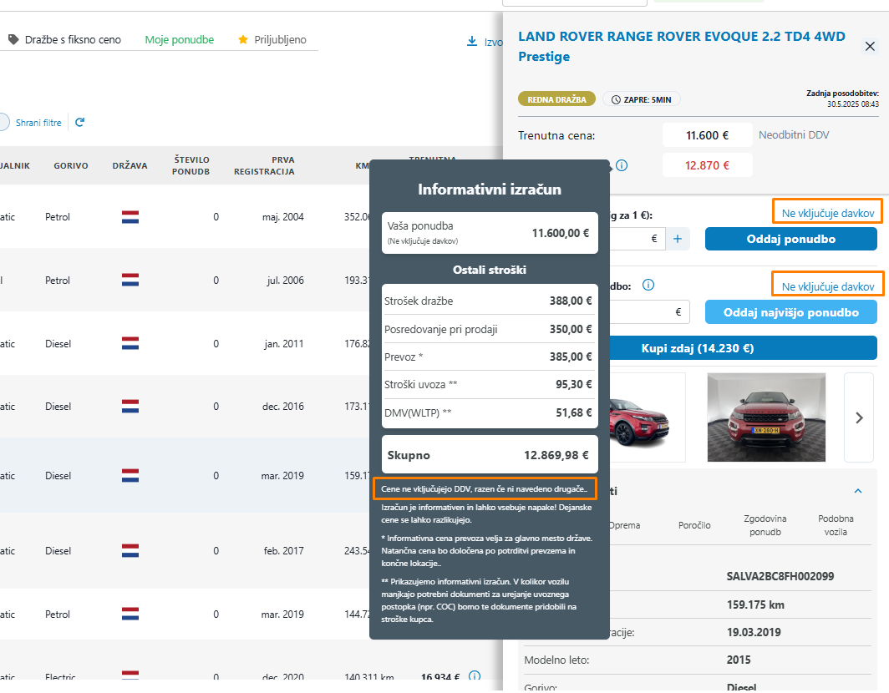Sort by DRŽAVA column header
Screen dimensions: 889x693
coord(130,165)
